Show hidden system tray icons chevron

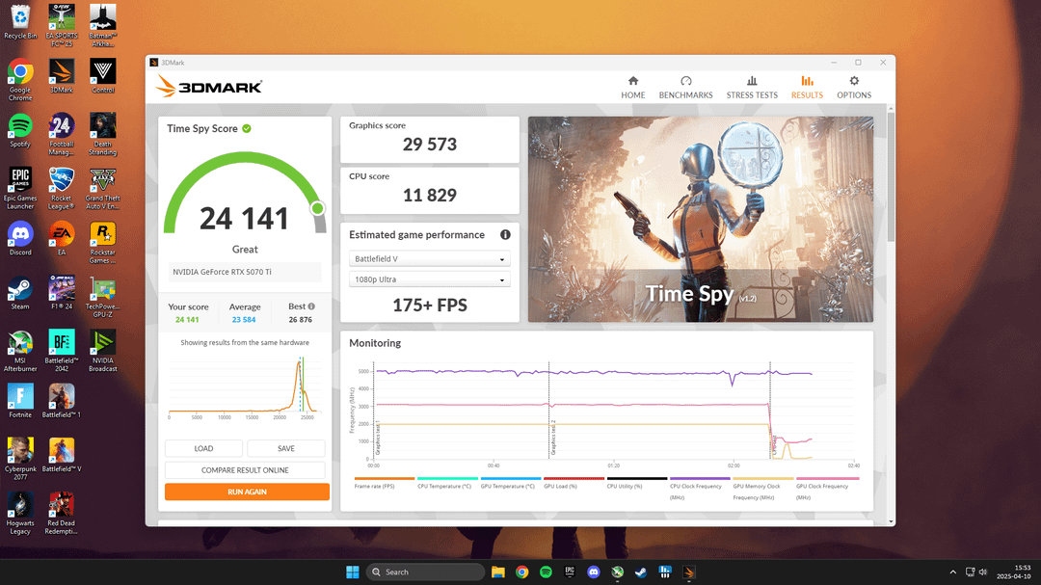click(952, 572)
